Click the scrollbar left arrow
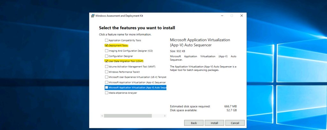 (x=102, y=116)
